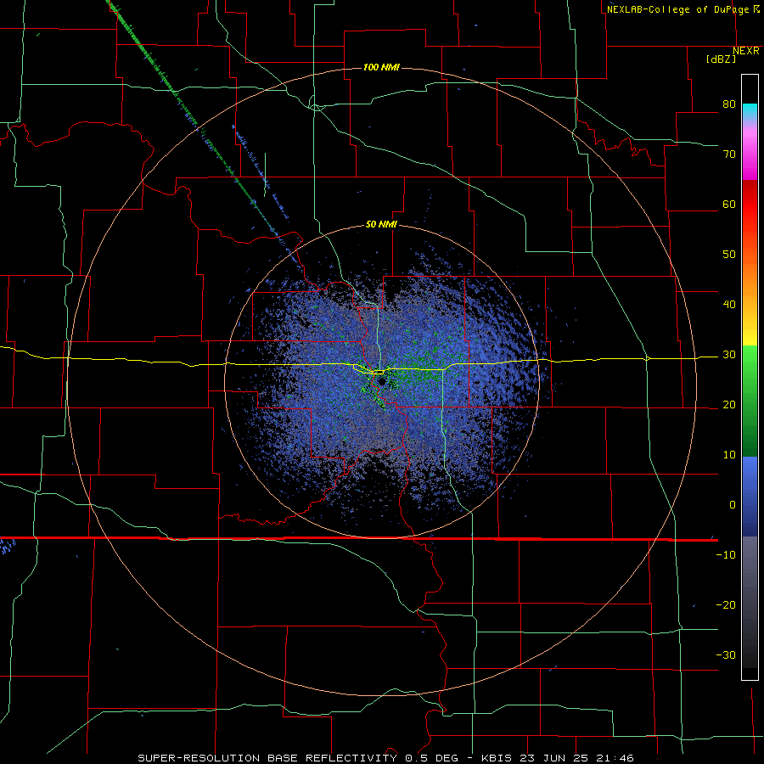The height and width of the screenshot is (764, 764).
Task: Click the 80 value on the dBZ scale
Action: [x=729, y=104]
